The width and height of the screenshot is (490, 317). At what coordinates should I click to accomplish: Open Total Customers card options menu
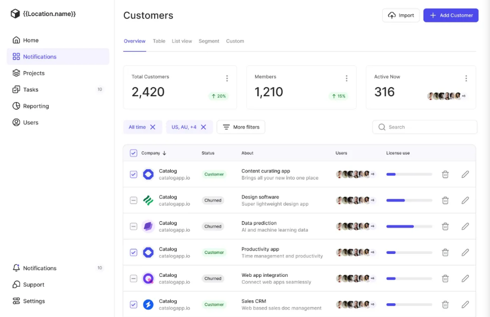pos(227,79)
